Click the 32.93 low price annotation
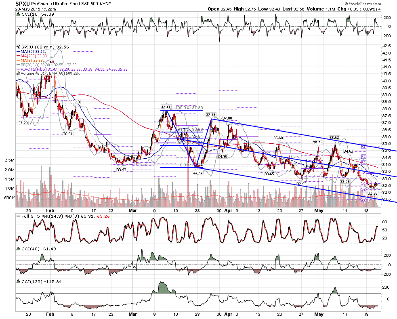 coord(302,184)
